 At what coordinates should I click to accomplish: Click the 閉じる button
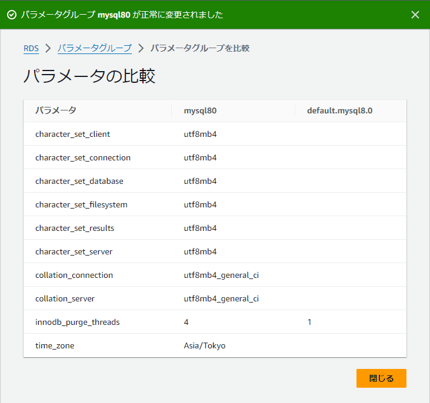381,378
